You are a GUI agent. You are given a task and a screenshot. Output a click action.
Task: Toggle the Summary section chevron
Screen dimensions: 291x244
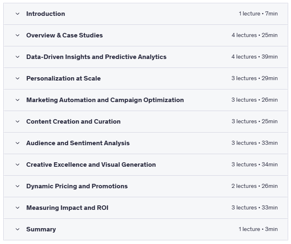[18, 229]
